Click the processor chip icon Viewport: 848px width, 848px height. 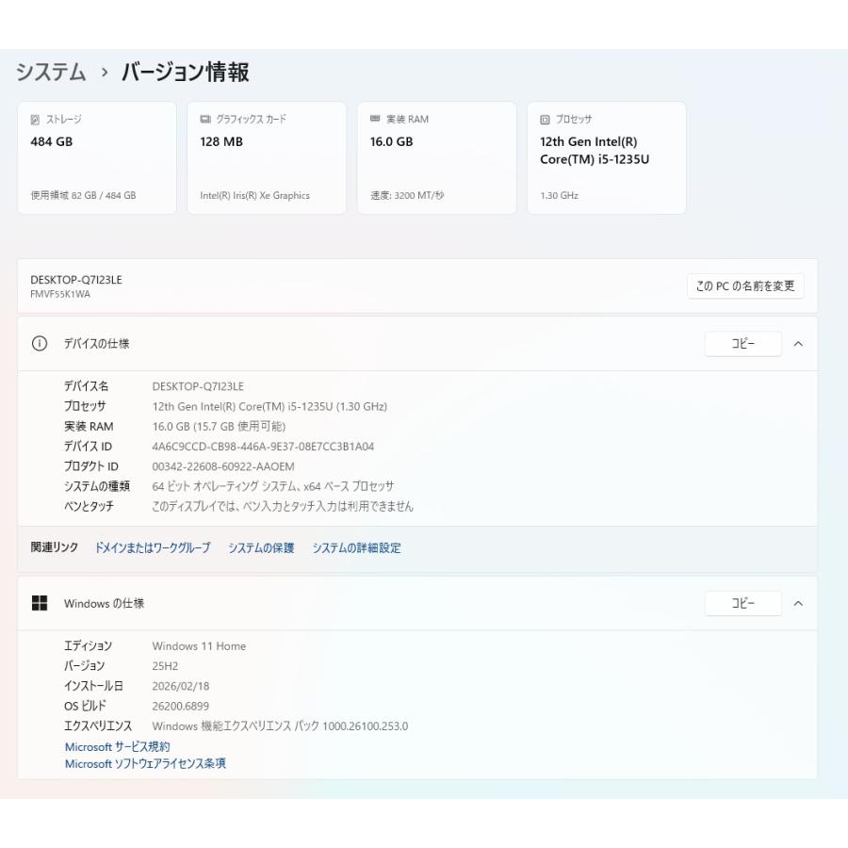pyautogui.click(x=546, y=120)
